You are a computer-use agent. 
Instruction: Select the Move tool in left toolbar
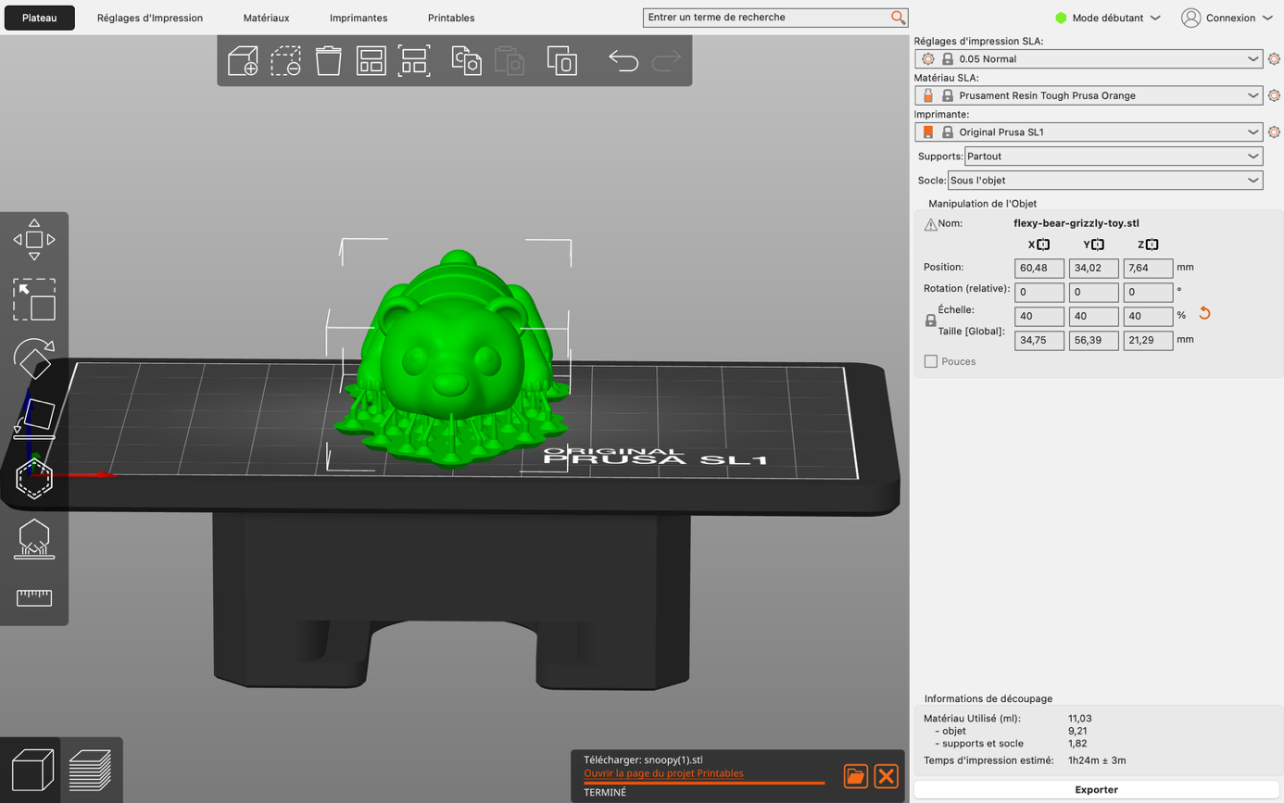[x=34, y=240]
